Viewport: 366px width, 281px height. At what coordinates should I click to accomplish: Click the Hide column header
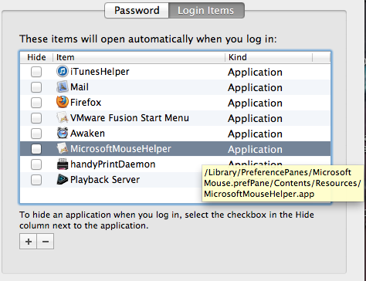click(x=36, y=57)
